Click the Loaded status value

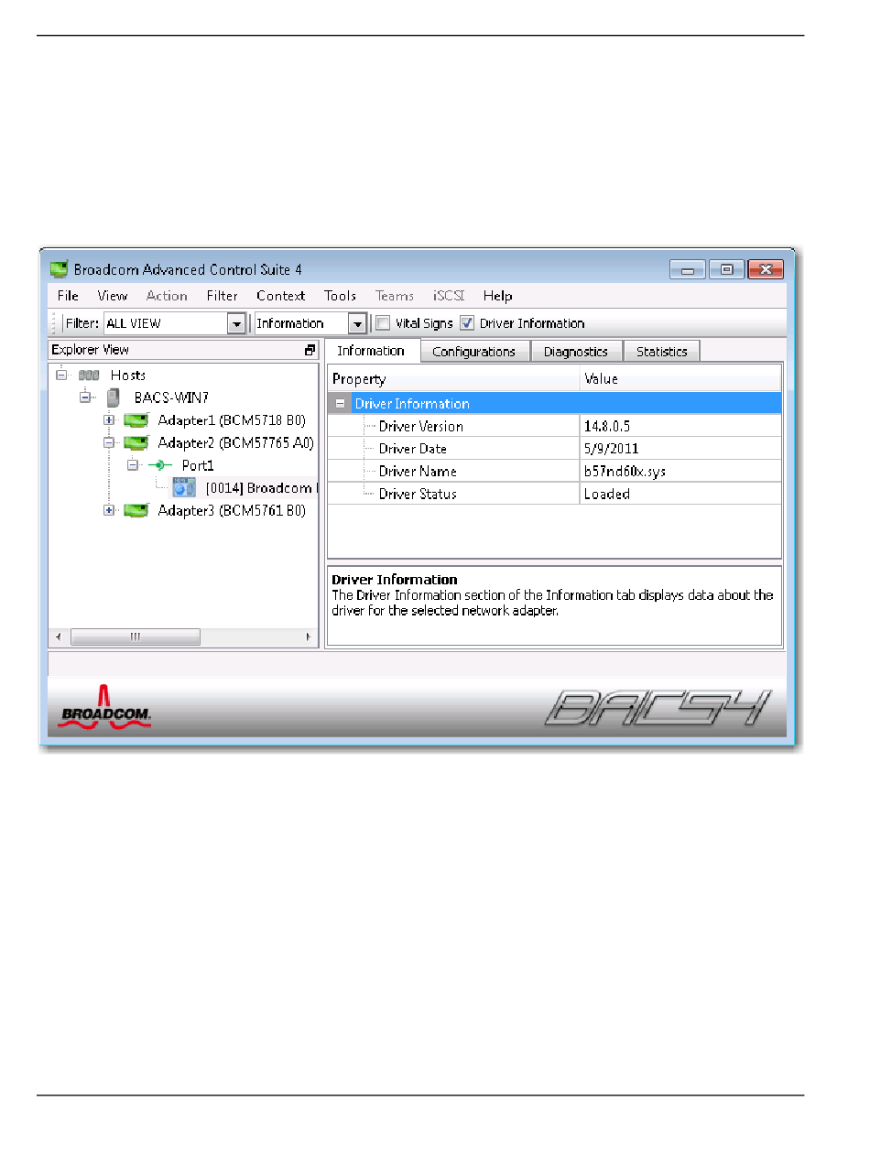(606, 494)
